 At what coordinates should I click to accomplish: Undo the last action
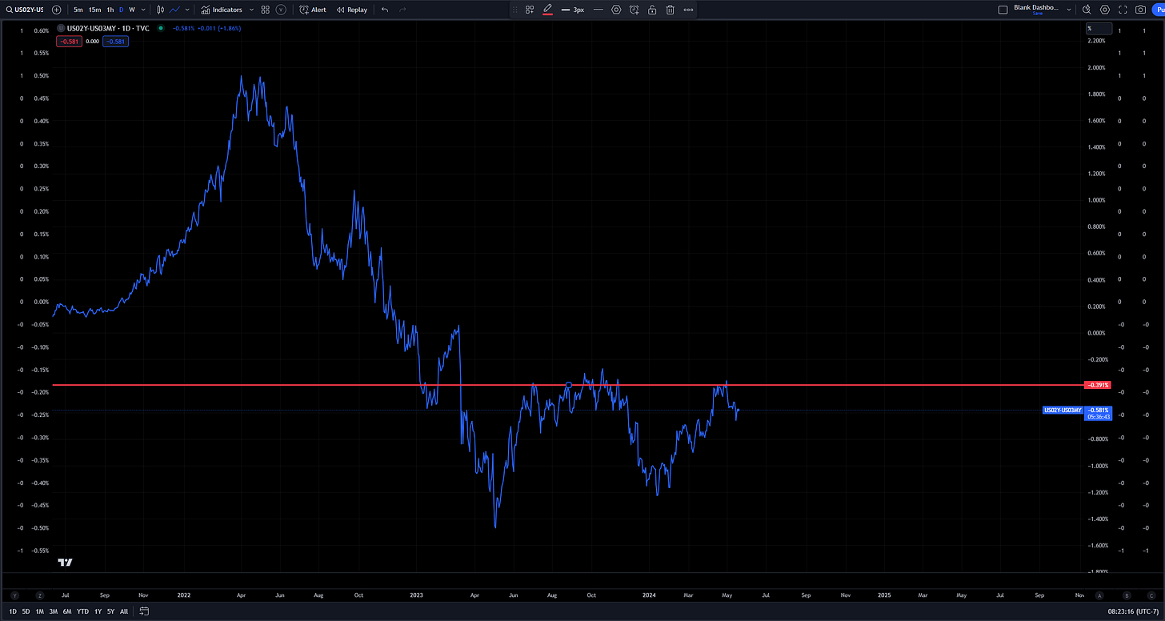(385, 10)
